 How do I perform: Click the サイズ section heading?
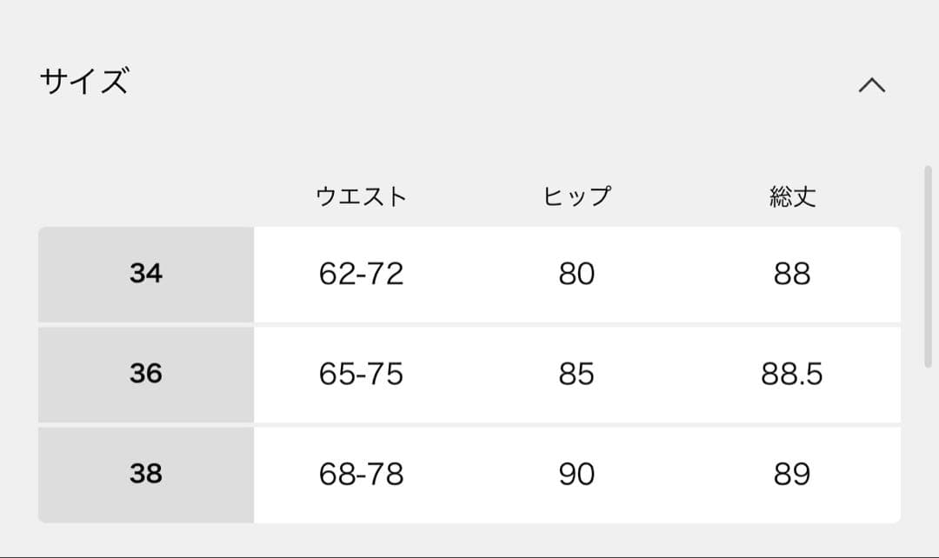[x=84, y=82]
